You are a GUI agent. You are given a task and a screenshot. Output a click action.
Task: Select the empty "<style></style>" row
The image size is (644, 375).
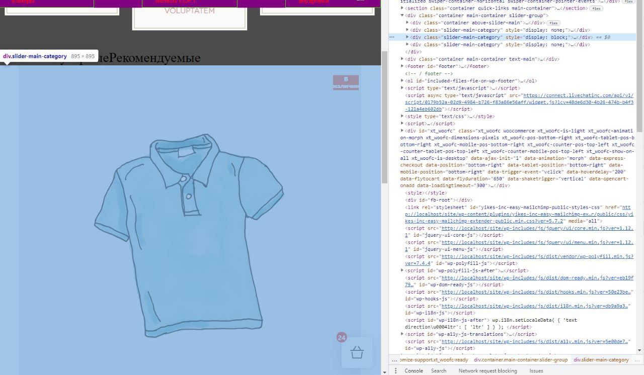(x=426, y=193)
